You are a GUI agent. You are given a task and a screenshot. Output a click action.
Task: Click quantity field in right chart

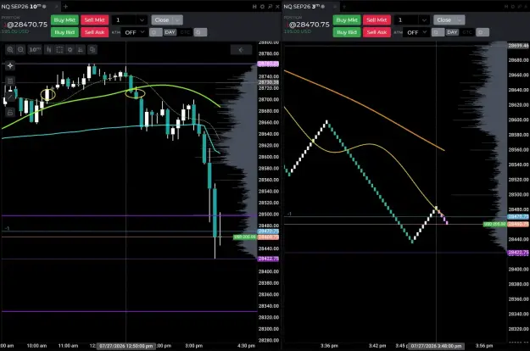click(x=407, y=20)
